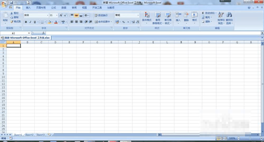The height and width of the screenshot is (142, 264).
Task: Toggle Bold formatting
Action: [26, 22]
